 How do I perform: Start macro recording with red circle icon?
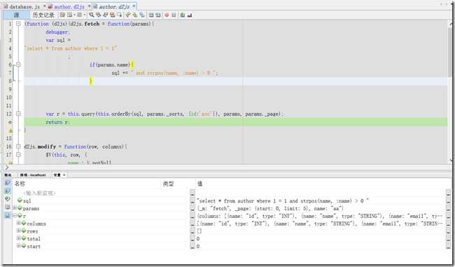coord(167,15)
